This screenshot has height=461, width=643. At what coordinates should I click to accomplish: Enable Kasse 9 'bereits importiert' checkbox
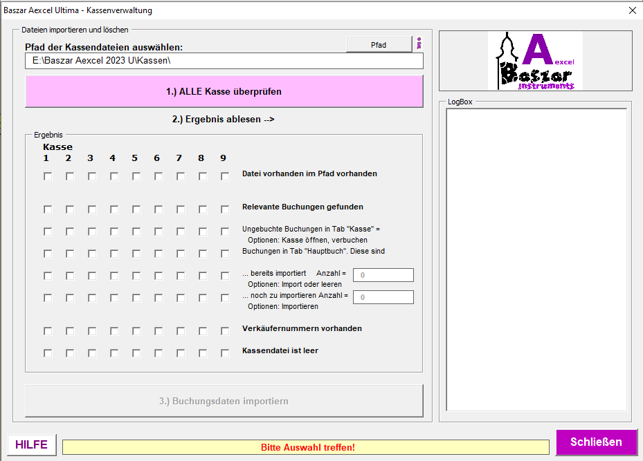(225, 276)
